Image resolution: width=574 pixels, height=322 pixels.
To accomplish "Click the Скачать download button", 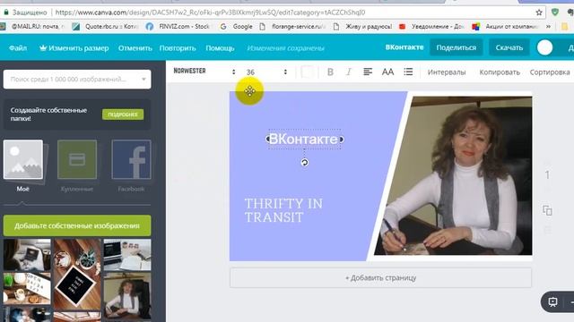I will 509,47.
